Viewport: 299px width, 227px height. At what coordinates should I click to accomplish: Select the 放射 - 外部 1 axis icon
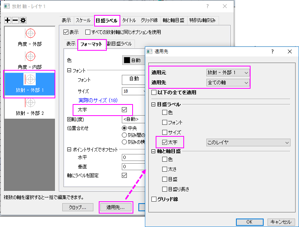pos(30,79)
